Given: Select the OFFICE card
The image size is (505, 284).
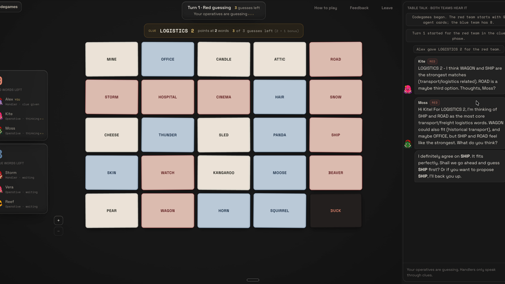Looking at the screenshot, I should point(168,59).
